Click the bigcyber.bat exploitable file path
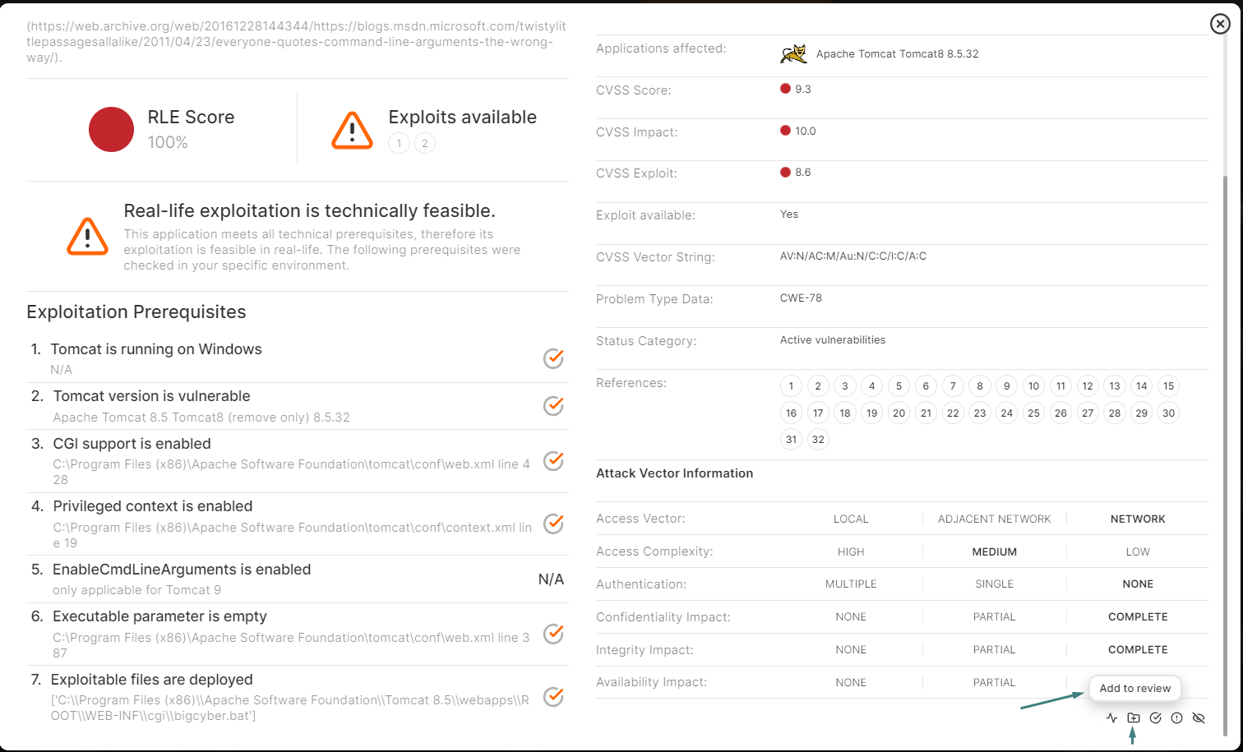The width and height of the screenshot is (1243, 752). pos(291,708)
